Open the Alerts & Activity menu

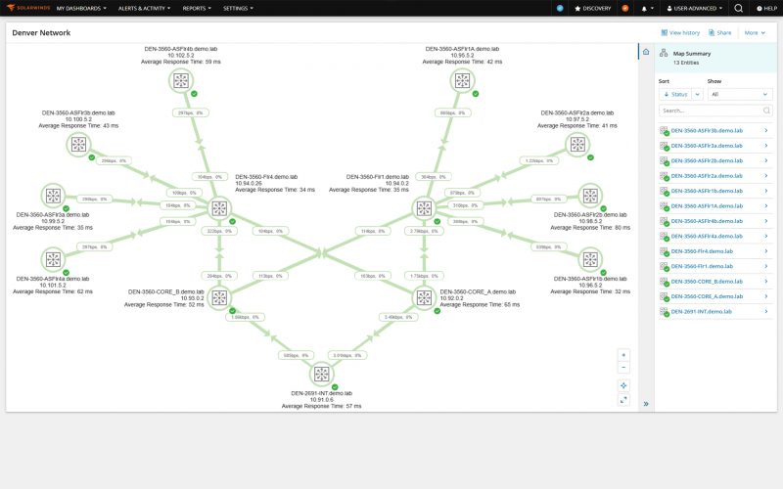pyautogui.click(x=144, y=9)
